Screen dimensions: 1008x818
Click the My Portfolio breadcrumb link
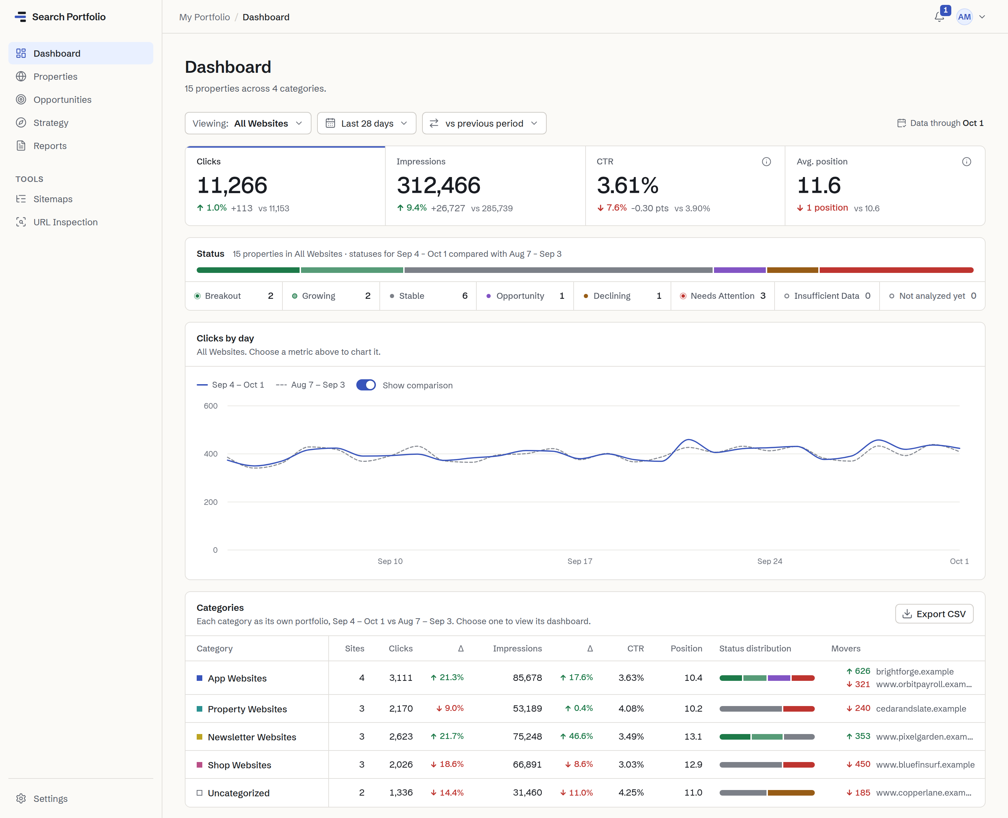click(204, 17)
